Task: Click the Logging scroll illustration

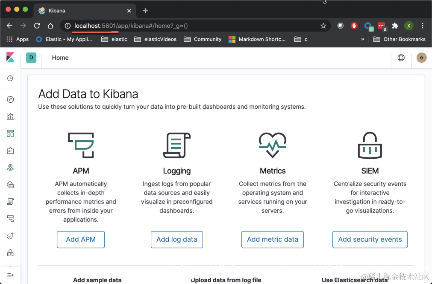Action: pos(177,145)
